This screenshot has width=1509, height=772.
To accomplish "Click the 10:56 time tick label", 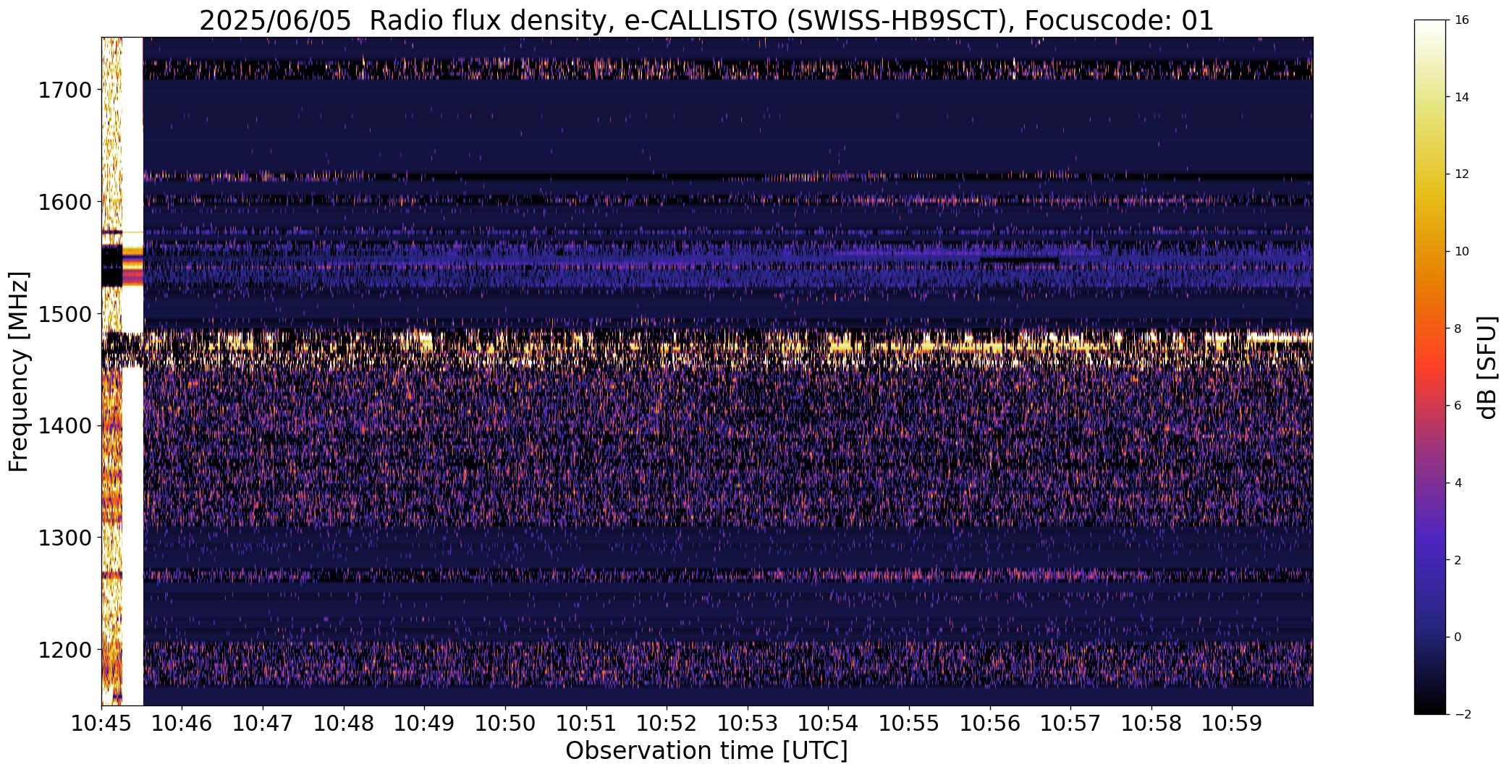I will pos(990,724).
